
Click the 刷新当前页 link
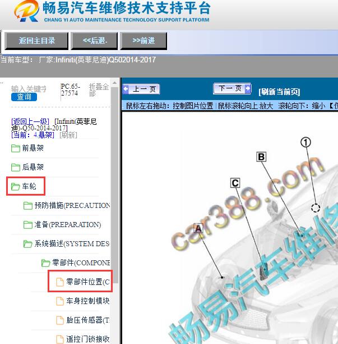(x=279, y=92)
